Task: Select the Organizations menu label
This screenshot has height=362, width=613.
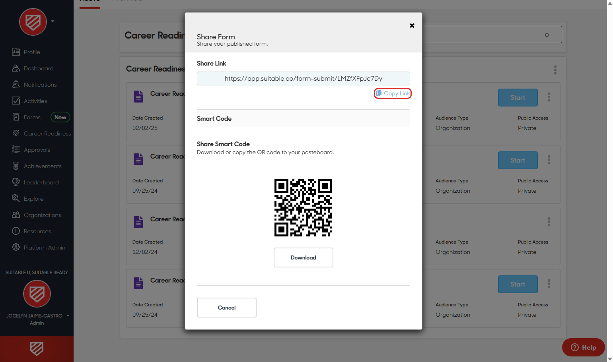Action: (x=43, y=215)
